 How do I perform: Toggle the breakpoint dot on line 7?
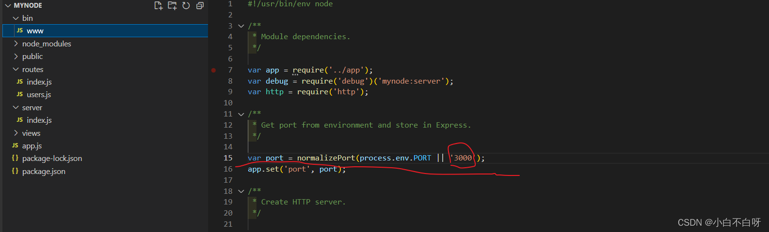[213, 70]
